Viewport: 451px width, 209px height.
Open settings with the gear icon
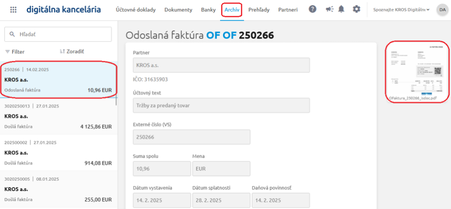pos(356,9)
